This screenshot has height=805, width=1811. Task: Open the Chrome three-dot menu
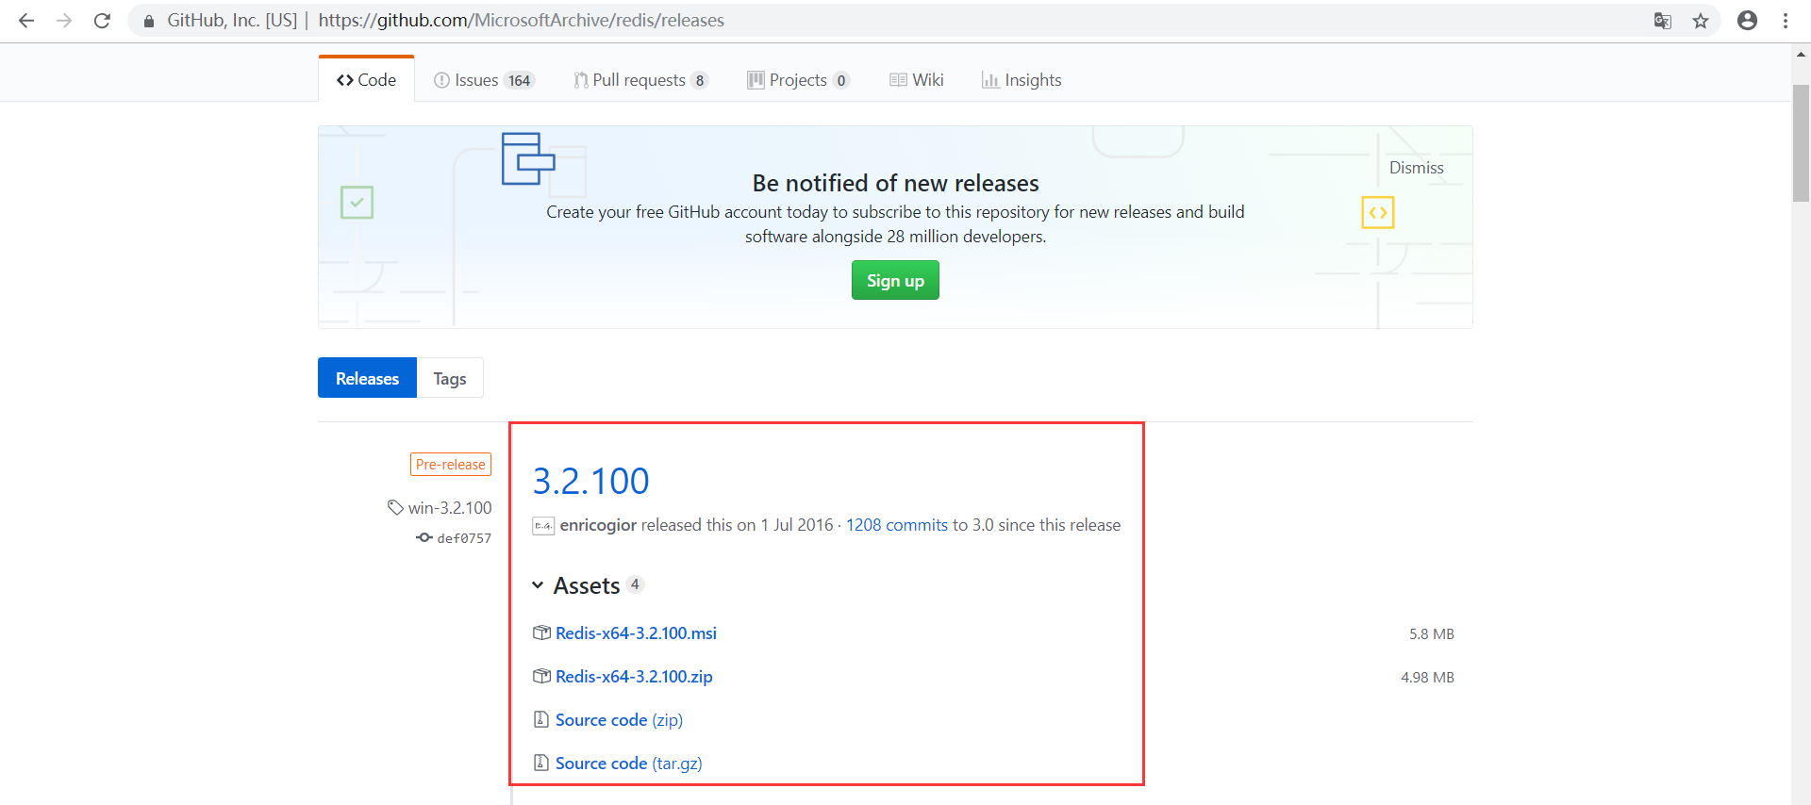click(1786, 21)
